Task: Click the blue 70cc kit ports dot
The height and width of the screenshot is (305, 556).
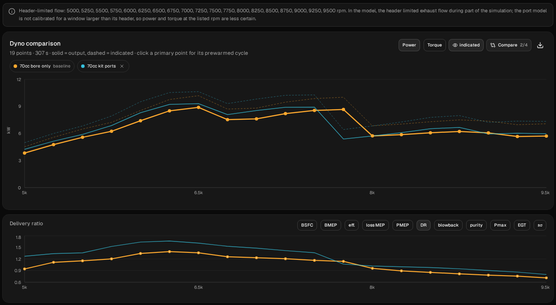Action: [x=83, y=66]
